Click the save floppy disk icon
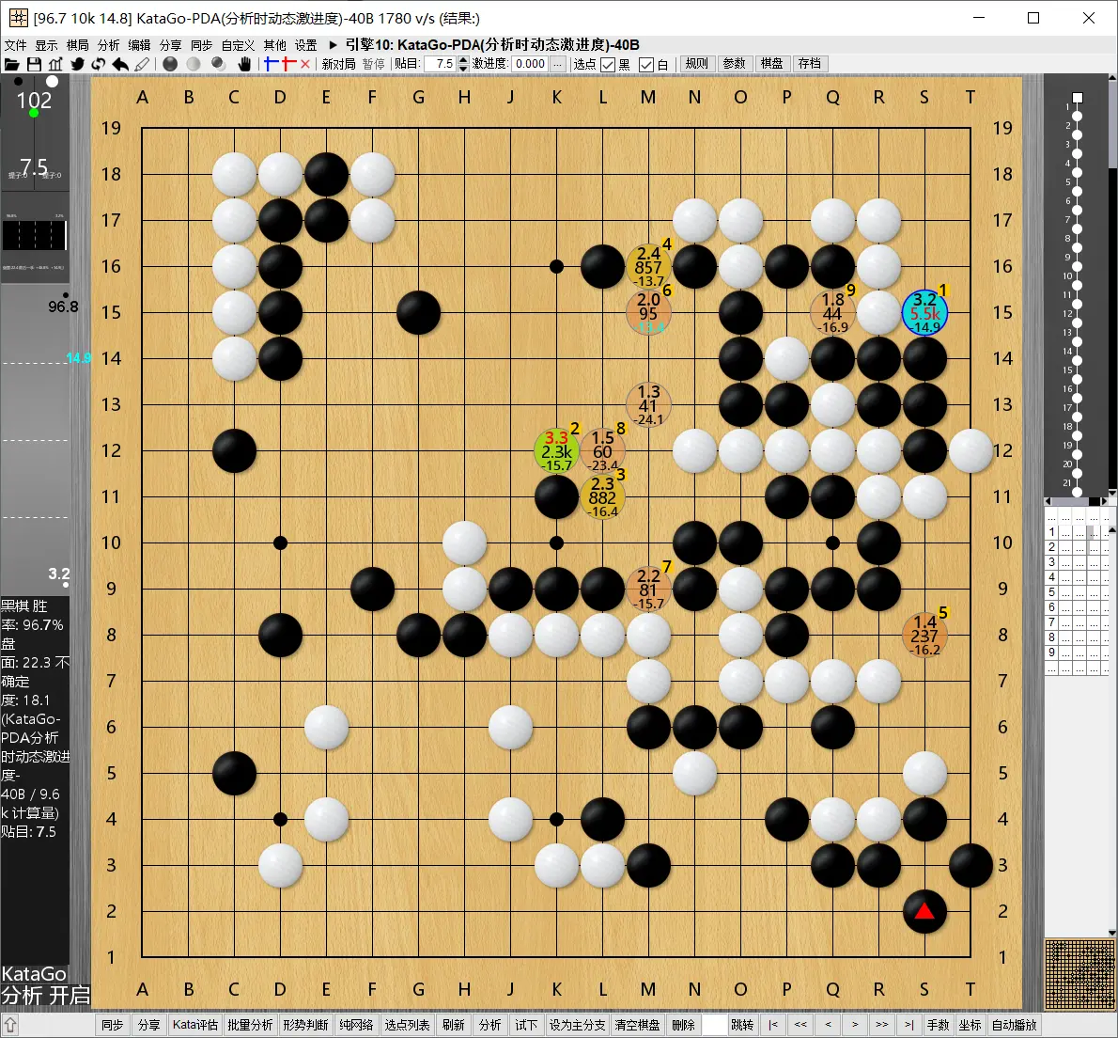1118x1038 pixels. tap(34, 64)
